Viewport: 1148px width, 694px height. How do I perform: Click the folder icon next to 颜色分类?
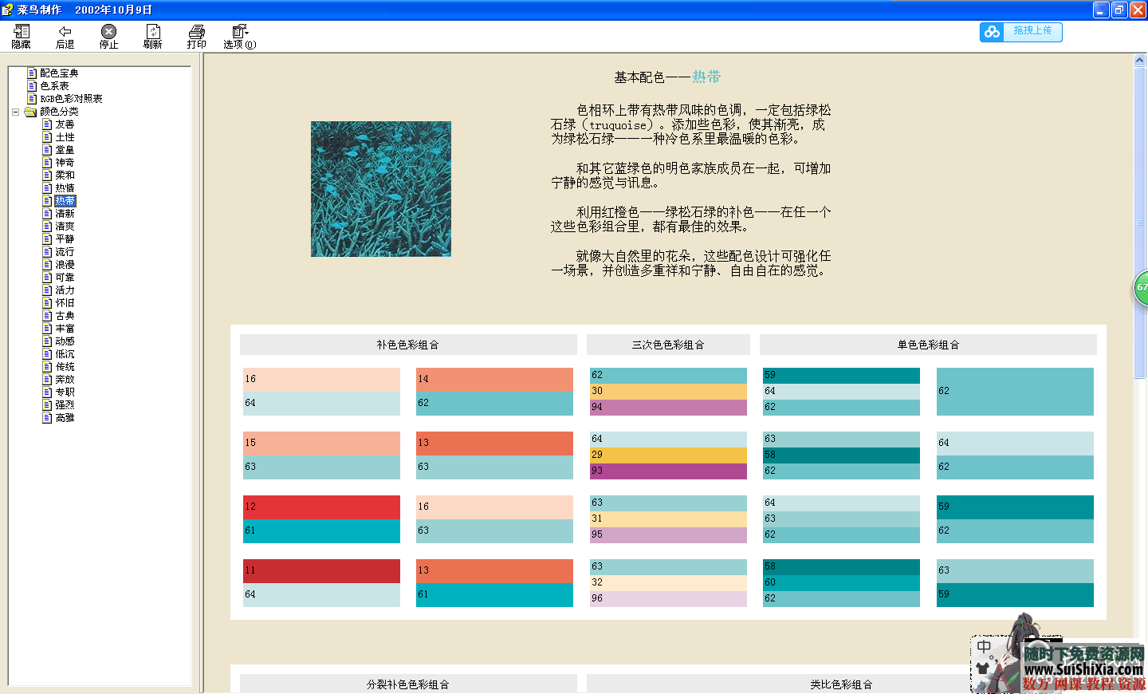click(x=31, y=112)
